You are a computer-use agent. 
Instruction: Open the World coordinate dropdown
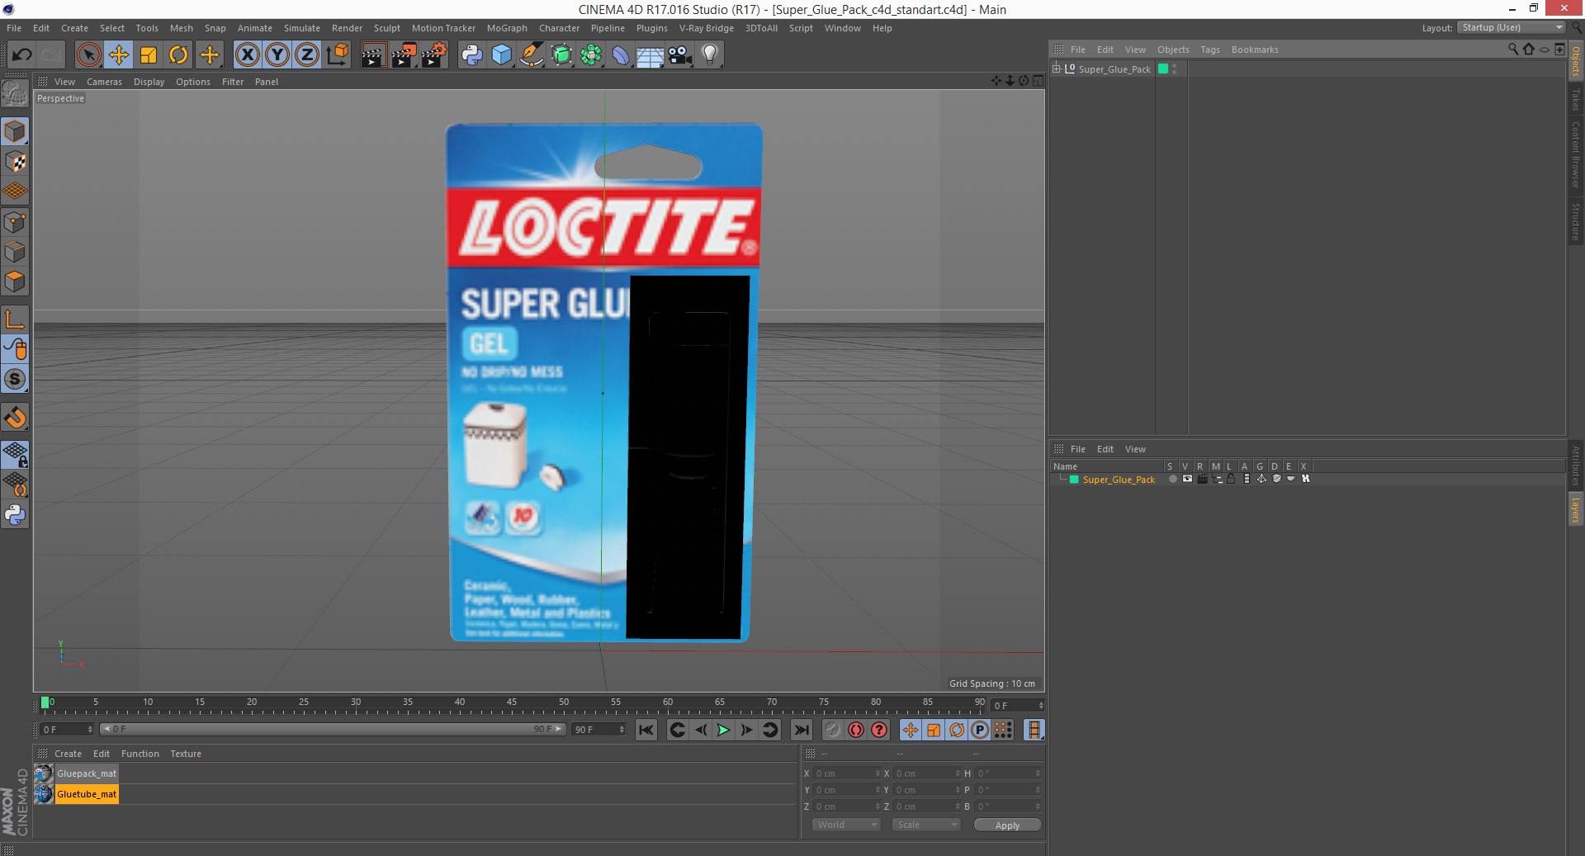[846, 825]
